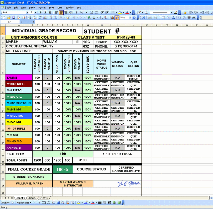Click the Name Box showing S1
This screenshot has width=213, height=209.
coord(10,22)
